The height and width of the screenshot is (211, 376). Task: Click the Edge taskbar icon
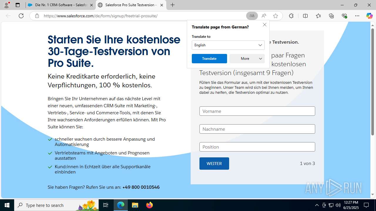[121, 205]
